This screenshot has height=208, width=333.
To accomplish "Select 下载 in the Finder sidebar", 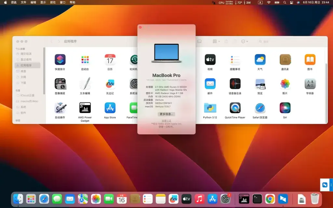I will 28,83.
